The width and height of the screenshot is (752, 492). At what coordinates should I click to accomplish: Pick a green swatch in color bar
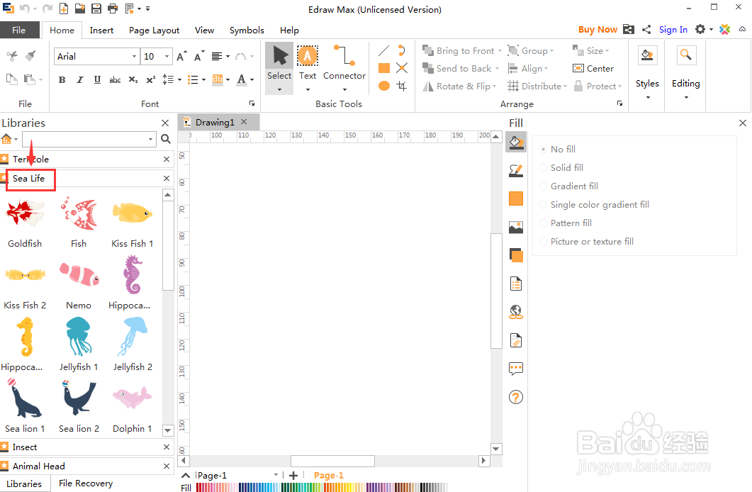tap(296, 487)
